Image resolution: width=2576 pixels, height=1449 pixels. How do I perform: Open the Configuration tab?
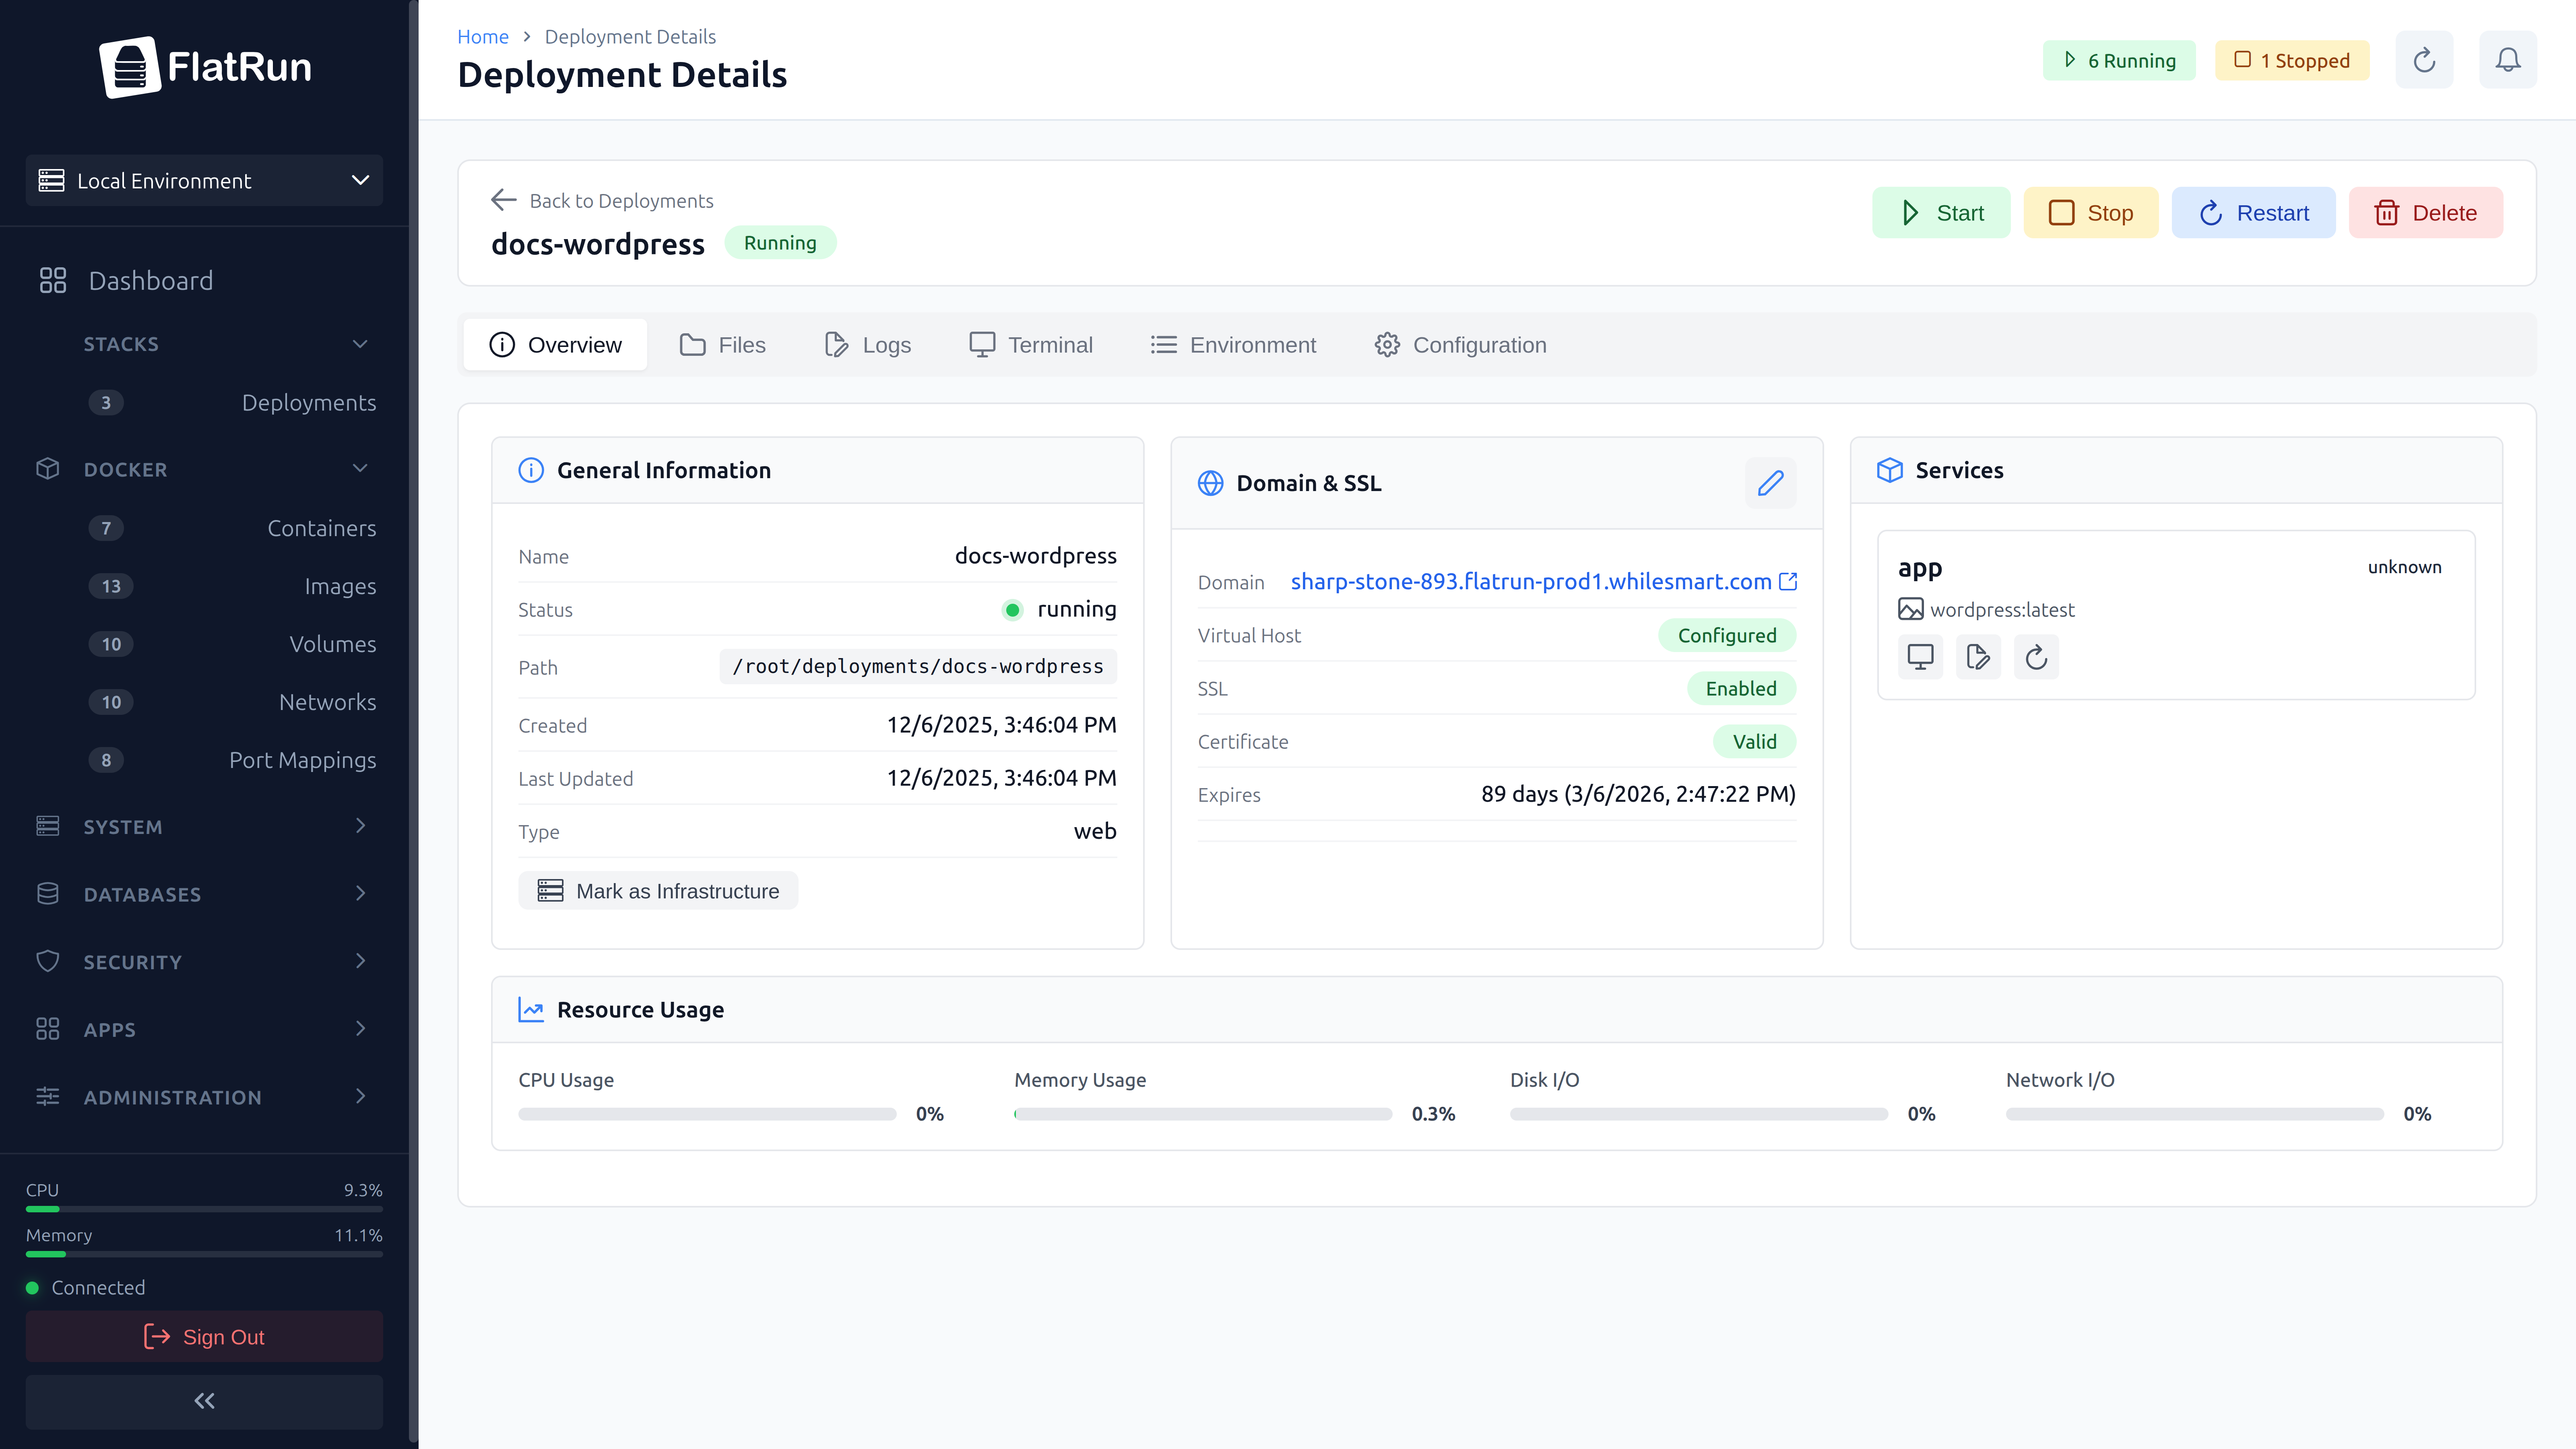[1460, 345]
